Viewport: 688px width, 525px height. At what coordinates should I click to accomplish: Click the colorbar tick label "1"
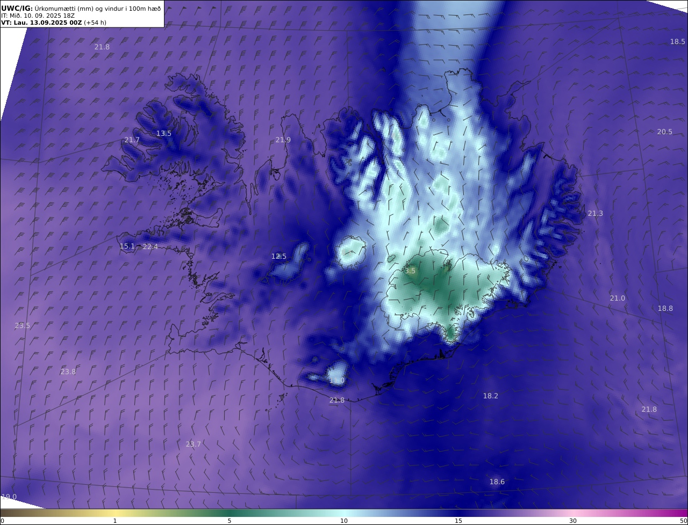click(115, 521)
